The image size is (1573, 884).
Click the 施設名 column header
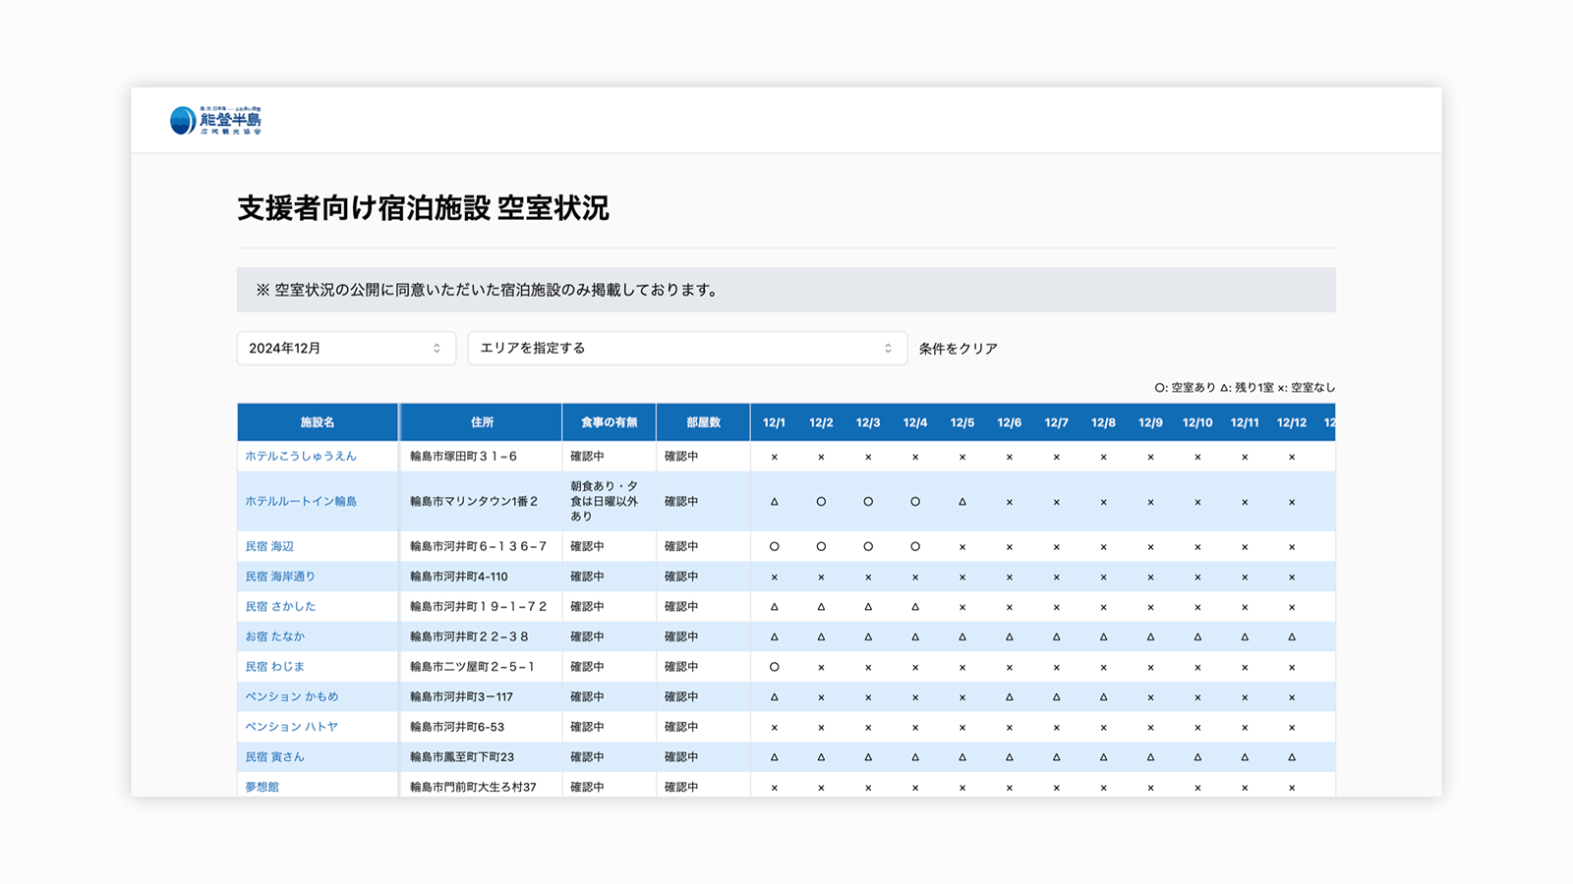point(318,422)
